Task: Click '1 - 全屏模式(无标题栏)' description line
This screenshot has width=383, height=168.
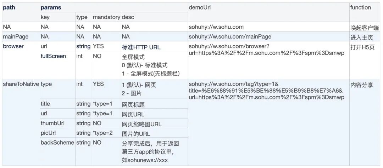Action: point(151,73)
